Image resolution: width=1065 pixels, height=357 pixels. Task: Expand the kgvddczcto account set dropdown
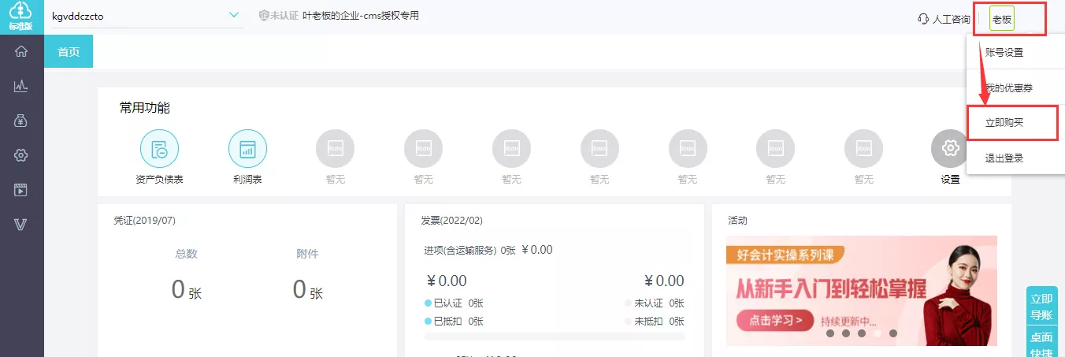click(x=233, y=15)
